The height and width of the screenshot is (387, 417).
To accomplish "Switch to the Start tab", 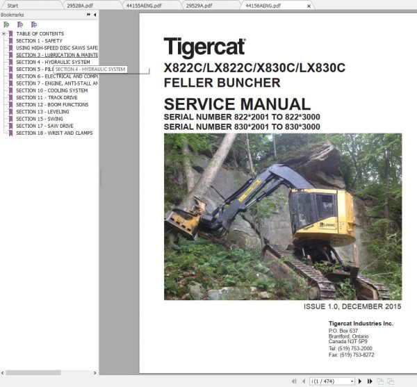I will pyautogui.click(x=13, y=6).
